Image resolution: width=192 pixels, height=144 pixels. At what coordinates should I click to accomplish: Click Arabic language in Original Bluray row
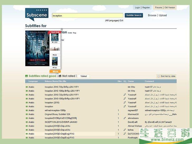(x=31, y=114)
